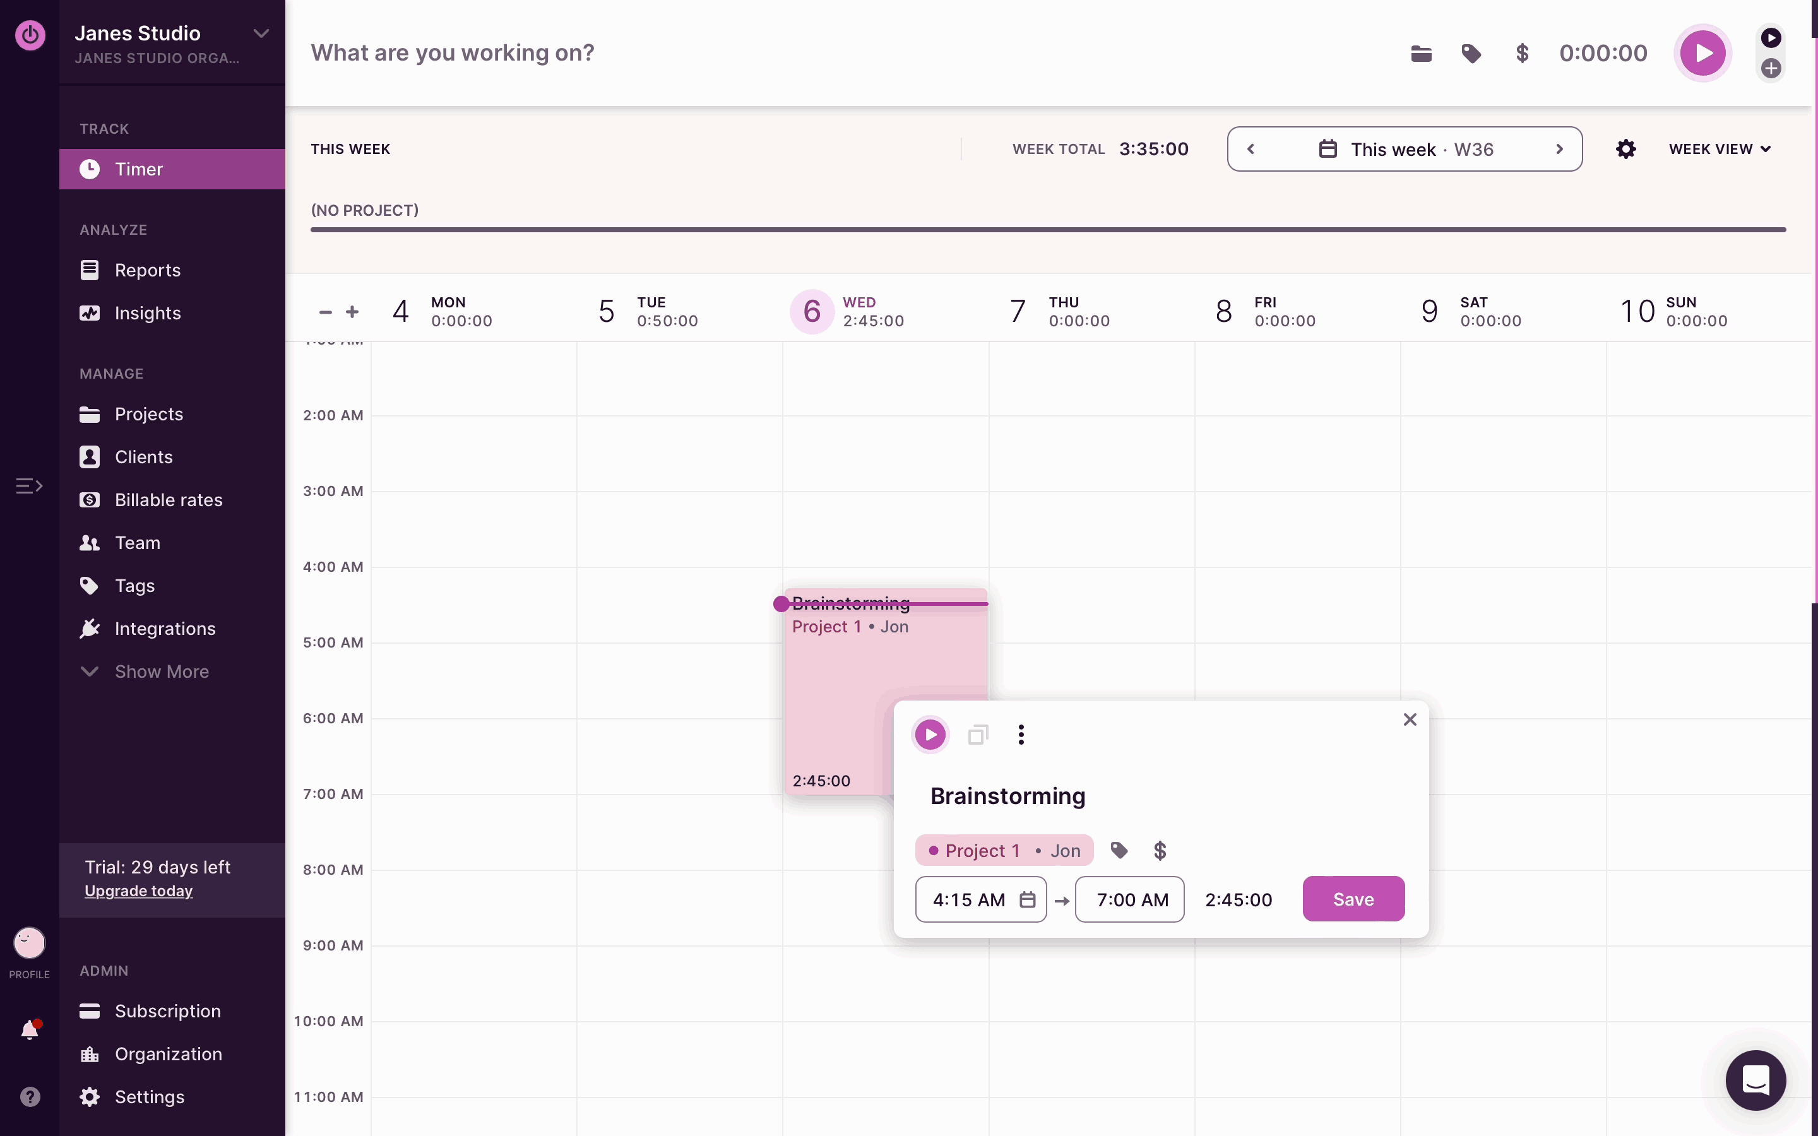Open the three-dot menu in the entry popup
Viewport: 1818px width, 1136px height.
click(x=1021, y=734)
